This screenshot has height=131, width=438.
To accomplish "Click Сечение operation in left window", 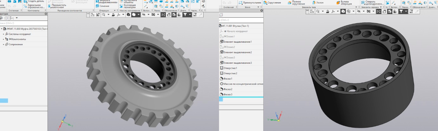I will [x=102, y=6].
